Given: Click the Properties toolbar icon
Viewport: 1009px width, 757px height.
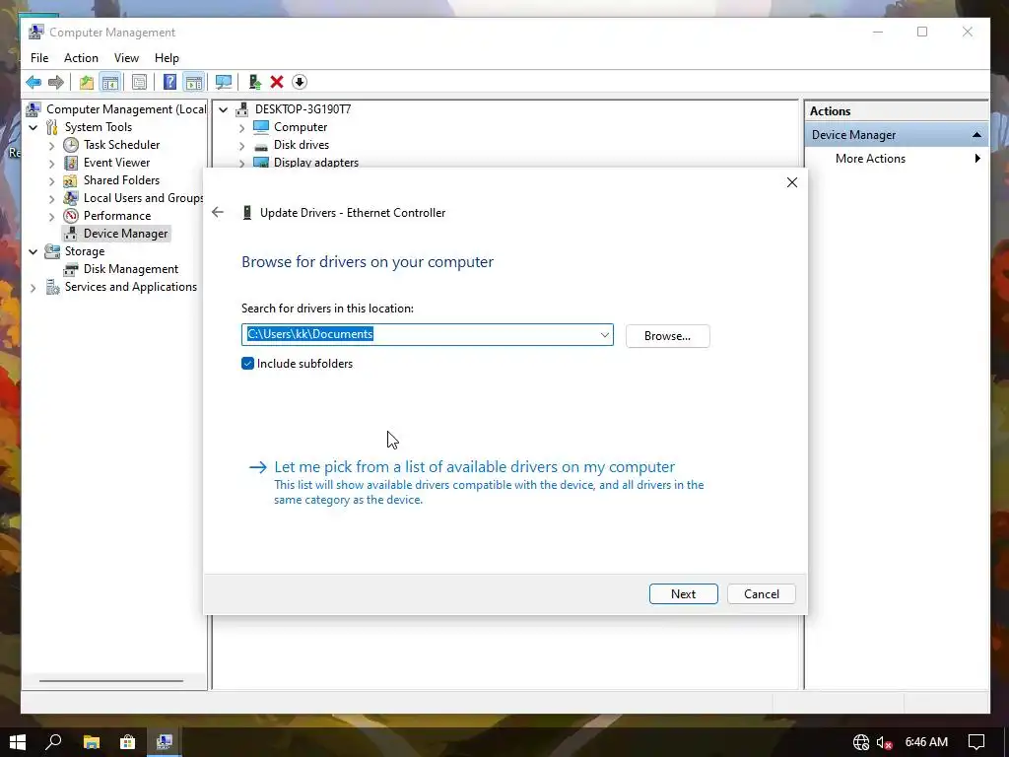Looking at the screenshot, I should (x=139, y=83).
